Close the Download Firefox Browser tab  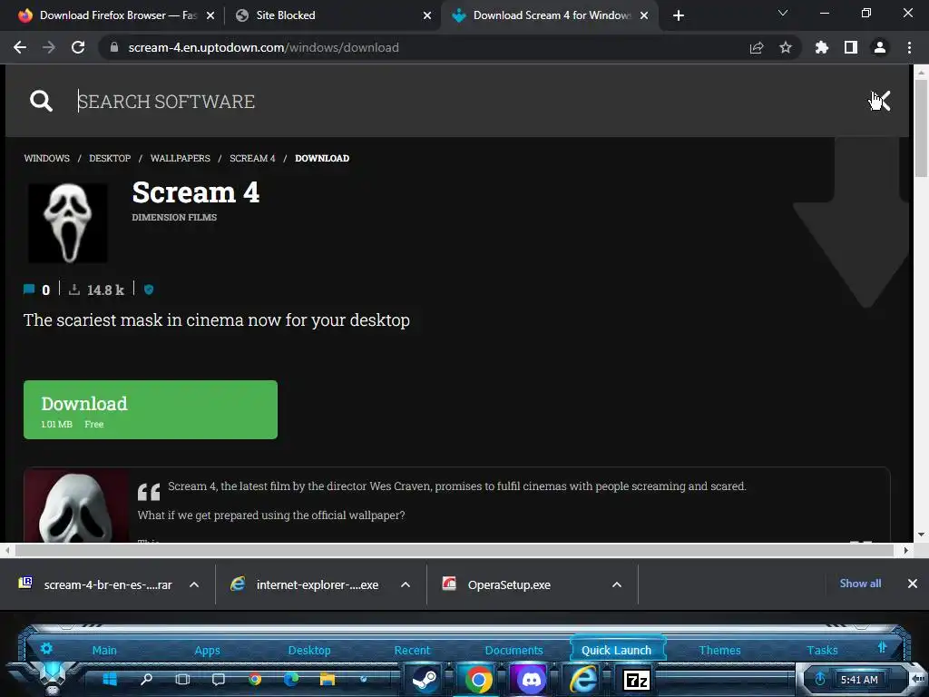[210, 15]
